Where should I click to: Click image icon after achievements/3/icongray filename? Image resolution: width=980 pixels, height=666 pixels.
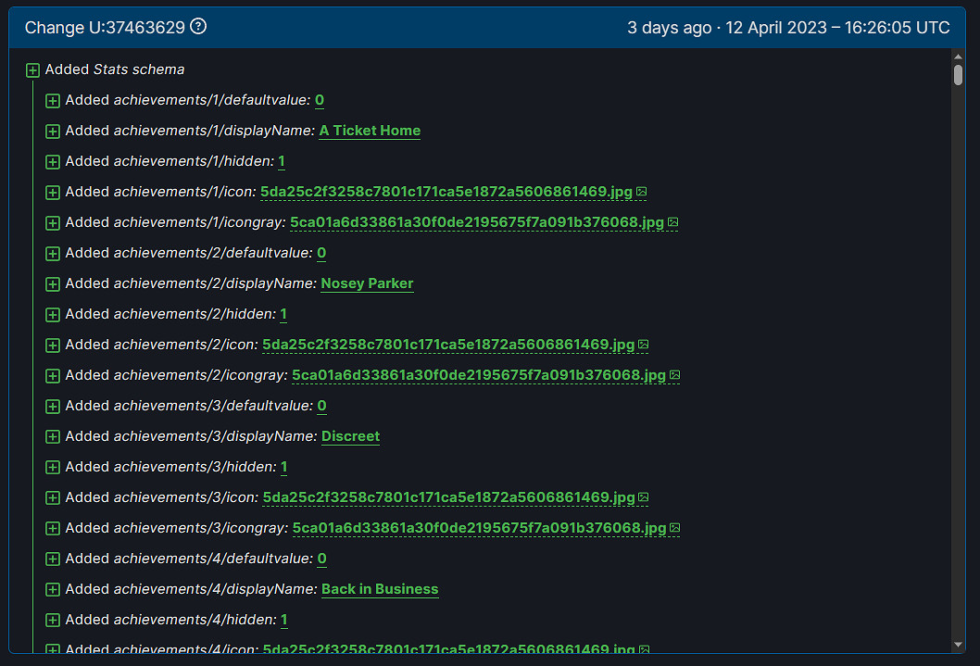675,528
